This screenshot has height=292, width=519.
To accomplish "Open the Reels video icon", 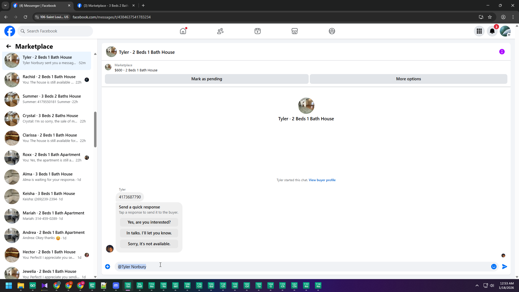I will (258, 31).
